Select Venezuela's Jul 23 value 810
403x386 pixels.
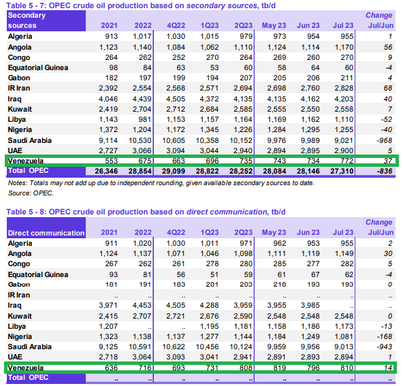tap(347, 368)
